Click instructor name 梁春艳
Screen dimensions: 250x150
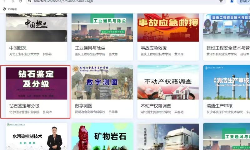(179, 112)
